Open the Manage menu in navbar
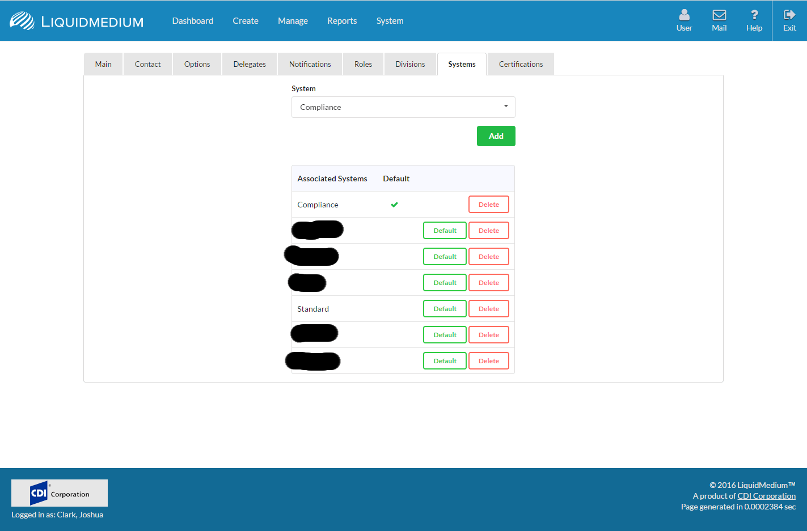807x531 pixels. tap(293, 21)
